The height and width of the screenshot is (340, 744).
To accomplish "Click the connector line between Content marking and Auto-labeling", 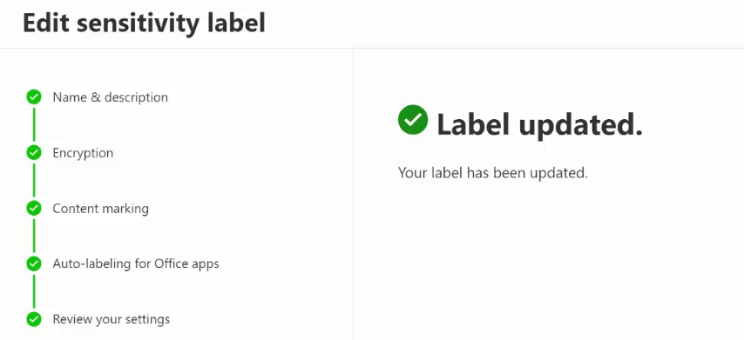I will [34, 236].
